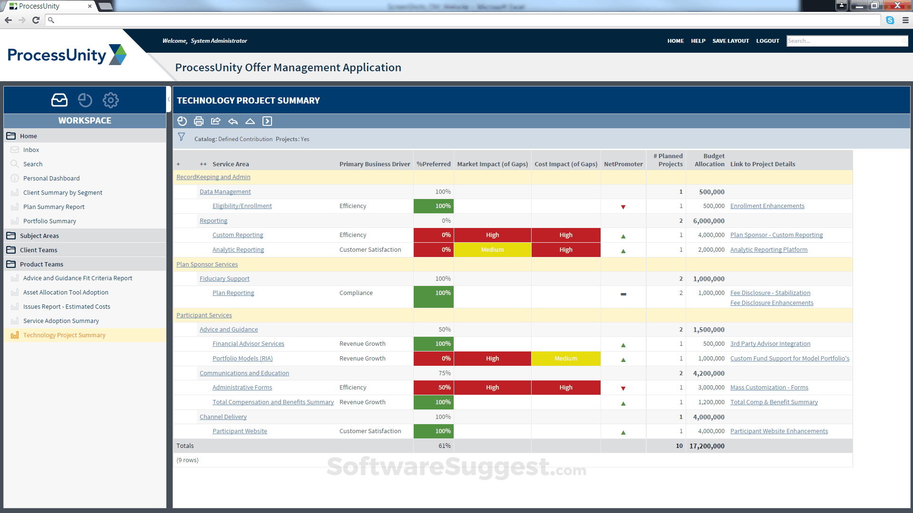Click the share/export icon in the report toolbar
This screenshot has width=913, height=513.
pyautogui.click(x=216, y=121)
